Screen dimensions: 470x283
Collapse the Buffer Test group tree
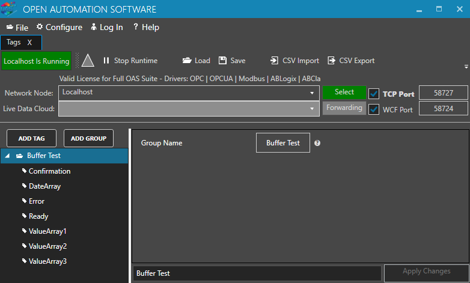[7, 156]
